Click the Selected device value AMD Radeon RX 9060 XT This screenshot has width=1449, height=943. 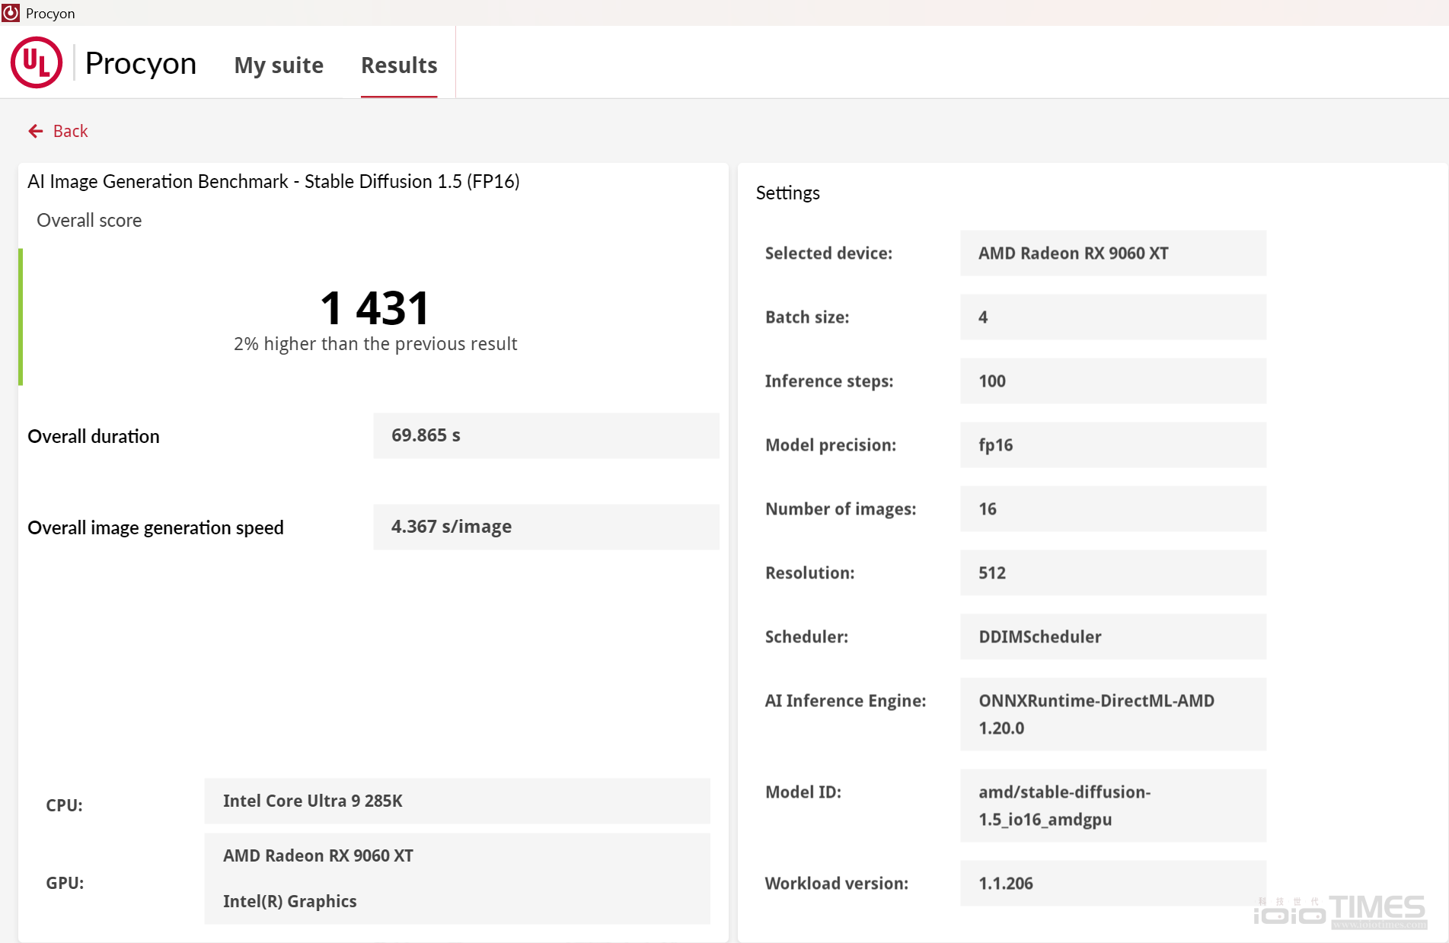click(x=1113, y=253)
